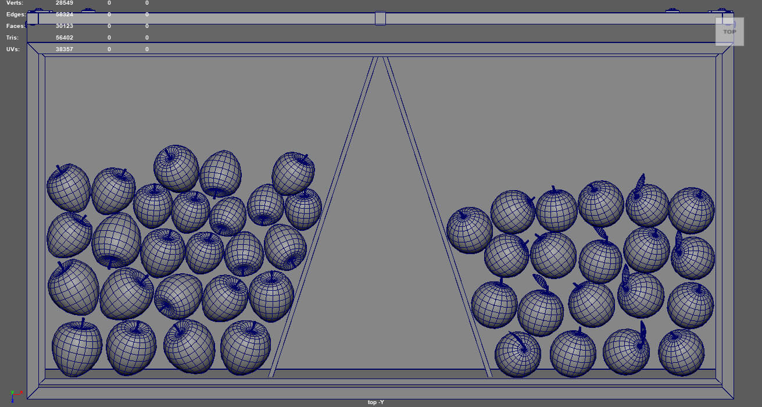Select the 'Faces:' heads-up display label

[x=16, y=26]
